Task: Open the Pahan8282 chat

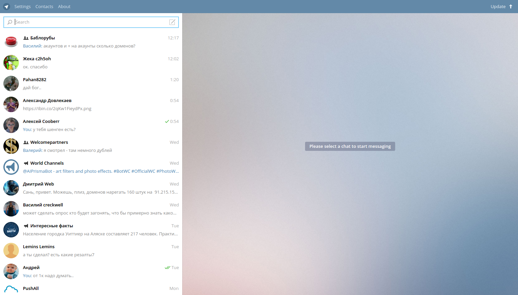Action: [91, 84]
